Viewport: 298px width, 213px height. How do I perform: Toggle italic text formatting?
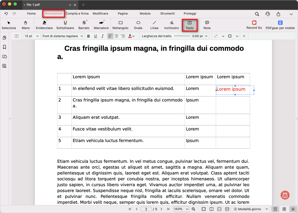(102, 36)
